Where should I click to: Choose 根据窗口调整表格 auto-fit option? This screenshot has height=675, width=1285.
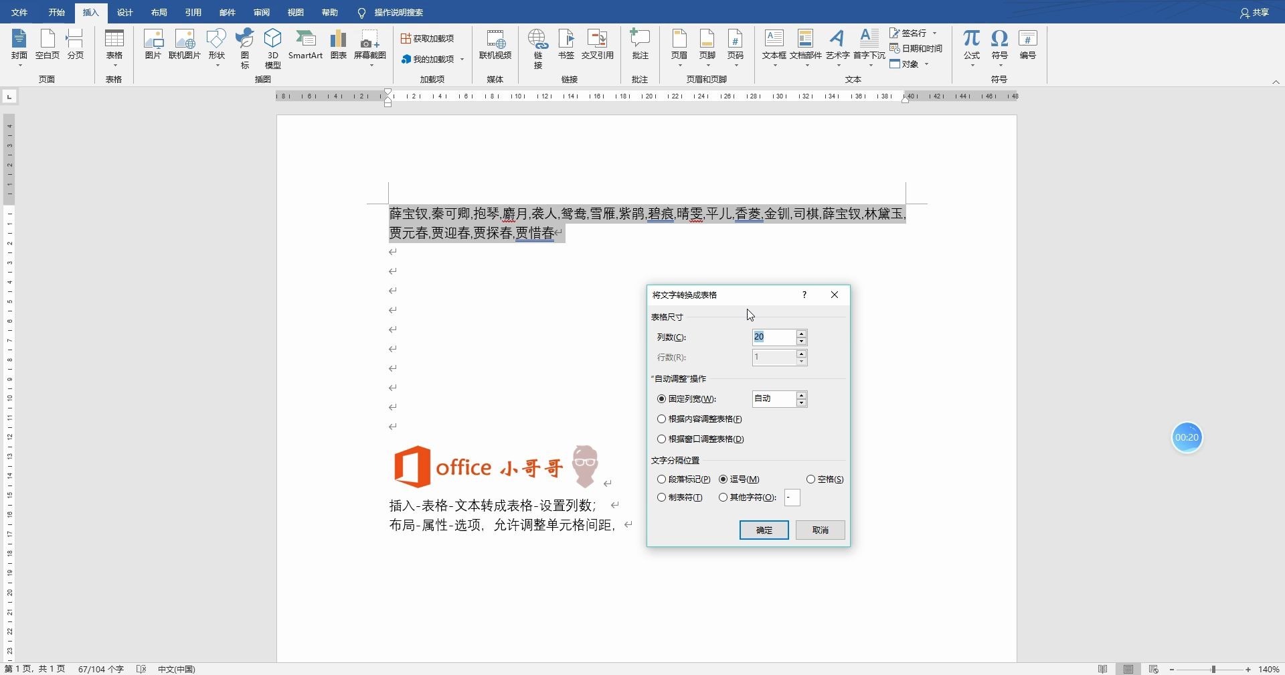[663, 439]
